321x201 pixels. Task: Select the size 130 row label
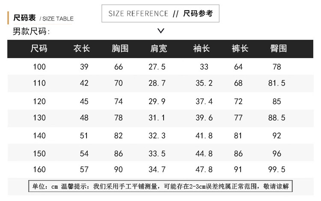(x=39, y=118)
